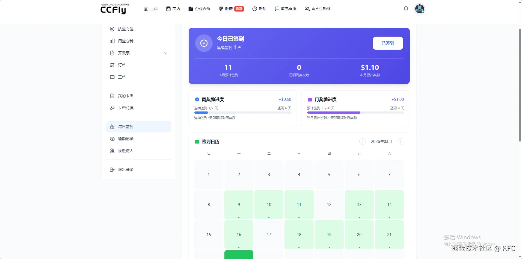
Task: Go to next month in calendar
Action: (401, 142)
